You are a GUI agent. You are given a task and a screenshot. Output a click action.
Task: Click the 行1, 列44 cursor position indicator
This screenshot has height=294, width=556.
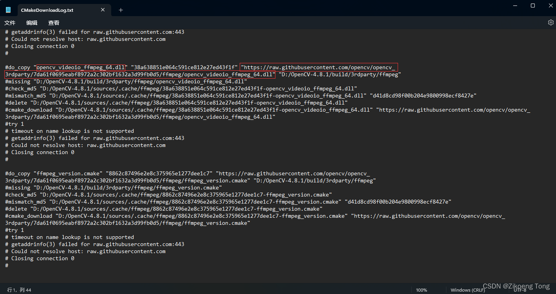point(18,290)
